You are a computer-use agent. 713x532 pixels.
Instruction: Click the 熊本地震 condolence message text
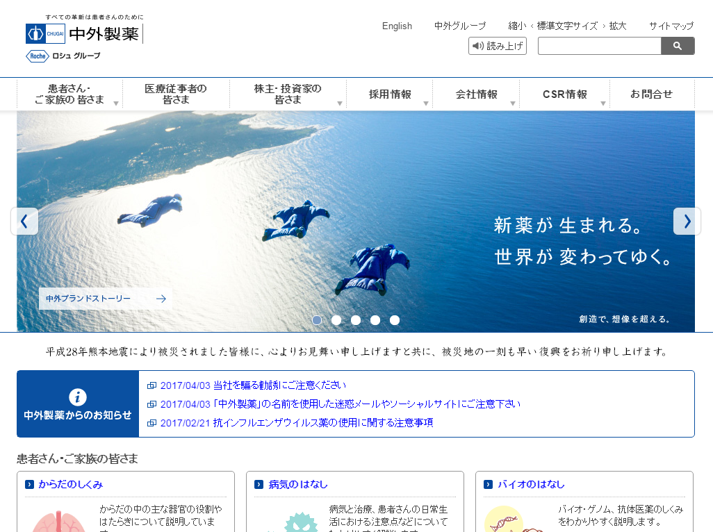pyautogui.click(x=356, y=351)
